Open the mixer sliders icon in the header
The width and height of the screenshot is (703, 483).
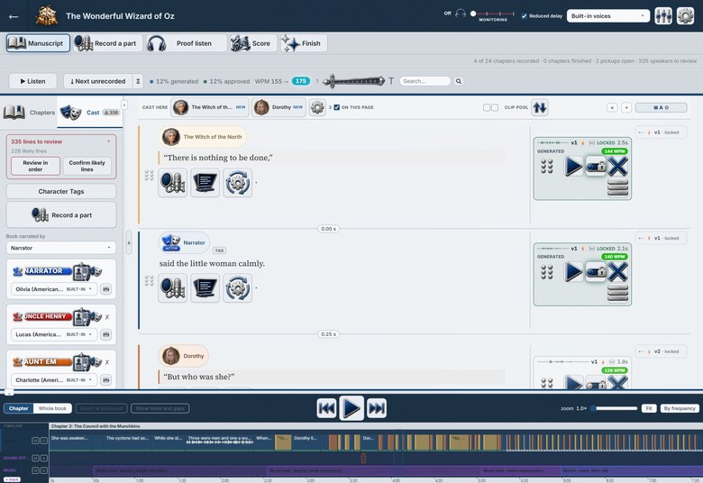pyautogui.click(x=663, y=16)
